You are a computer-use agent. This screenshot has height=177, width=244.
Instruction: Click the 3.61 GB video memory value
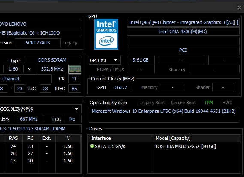pyautogui.click(x=141, y=60)
